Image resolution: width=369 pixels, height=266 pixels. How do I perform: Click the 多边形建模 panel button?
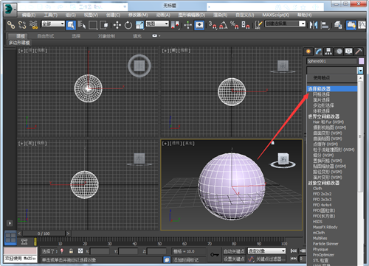pyautogui.click(x=19, y=43)
